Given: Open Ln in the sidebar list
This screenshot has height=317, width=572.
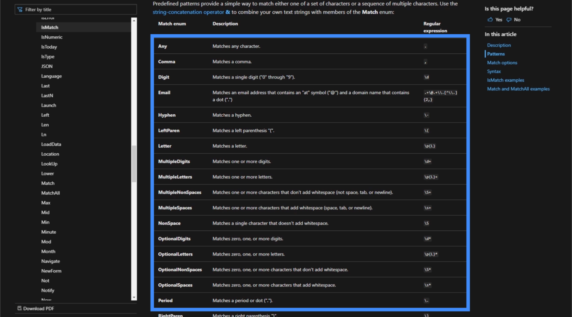Looking at the screenshot, I should (x=44, y=135).
